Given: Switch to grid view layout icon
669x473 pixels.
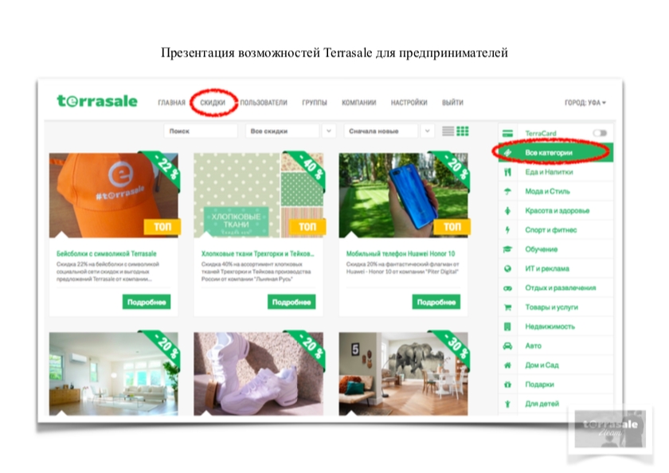Looking at the screenshot, I should coord(463,131).
